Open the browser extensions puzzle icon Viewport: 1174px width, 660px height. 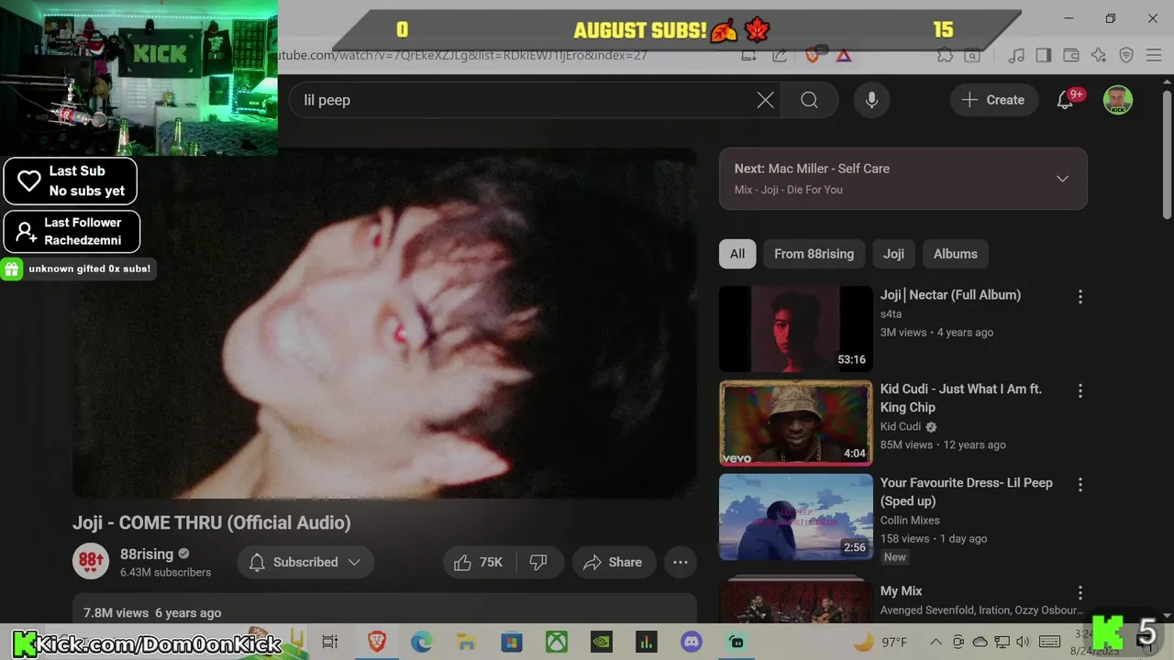[945, 55]
